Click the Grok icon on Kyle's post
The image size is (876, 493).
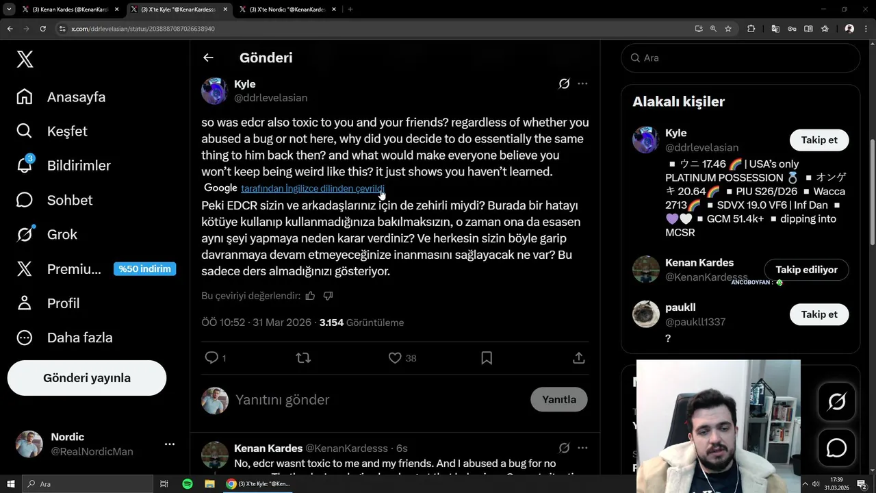point(564,84)
